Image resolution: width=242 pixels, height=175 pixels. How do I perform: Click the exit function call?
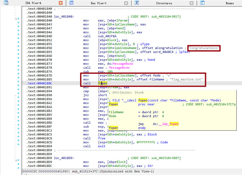pyautogui.click(x=102, y=146)
